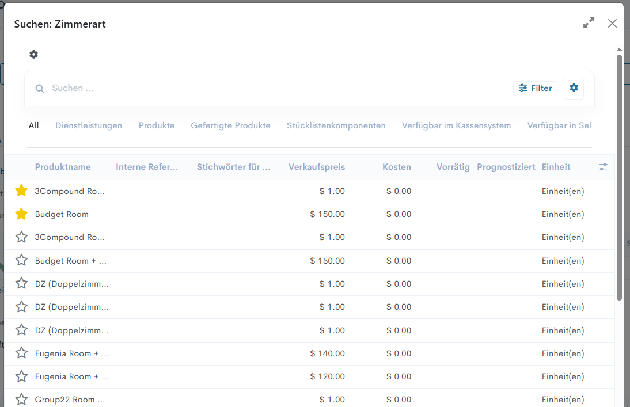Open the Stücklistenkomponenten tab

point(336,125)
